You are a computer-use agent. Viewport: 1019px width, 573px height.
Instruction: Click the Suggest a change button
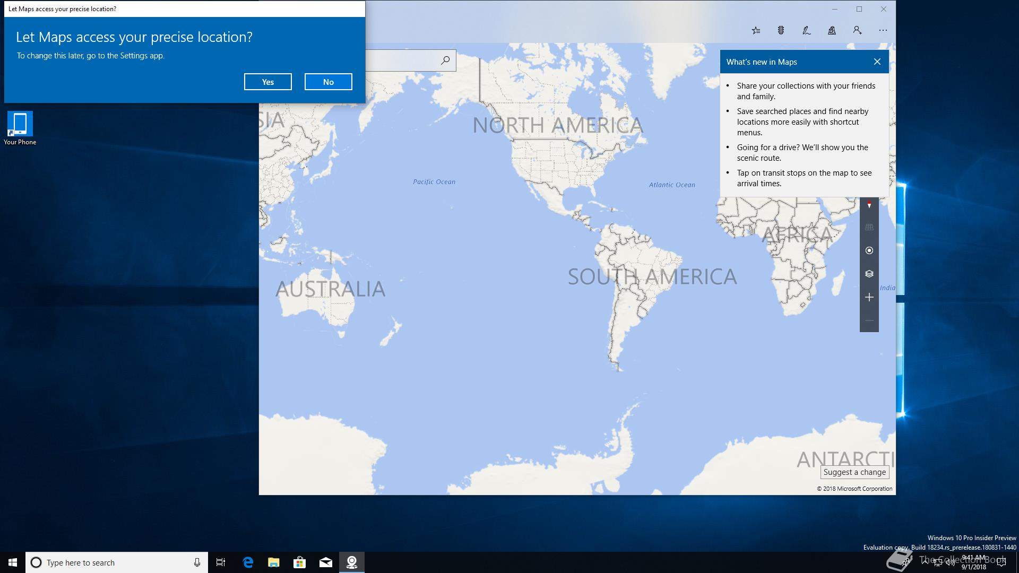[855, 472]
